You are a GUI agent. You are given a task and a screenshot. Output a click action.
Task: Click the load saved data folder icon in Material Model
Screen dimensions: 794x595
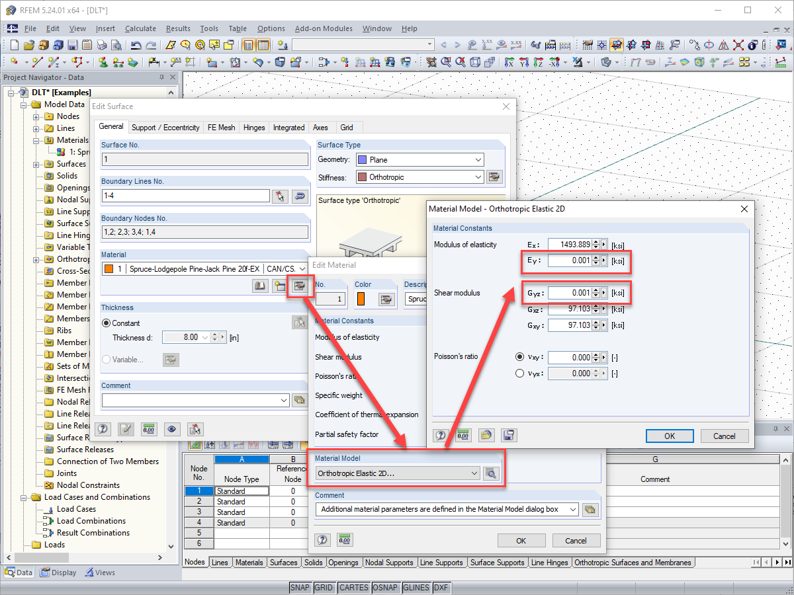pos(486,435)
